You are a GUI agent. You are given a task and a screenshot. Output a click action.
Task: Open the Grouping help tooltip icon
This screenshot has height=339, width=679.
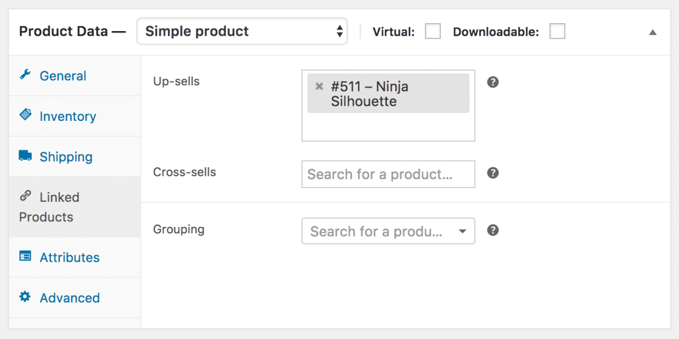pos(492,230)
